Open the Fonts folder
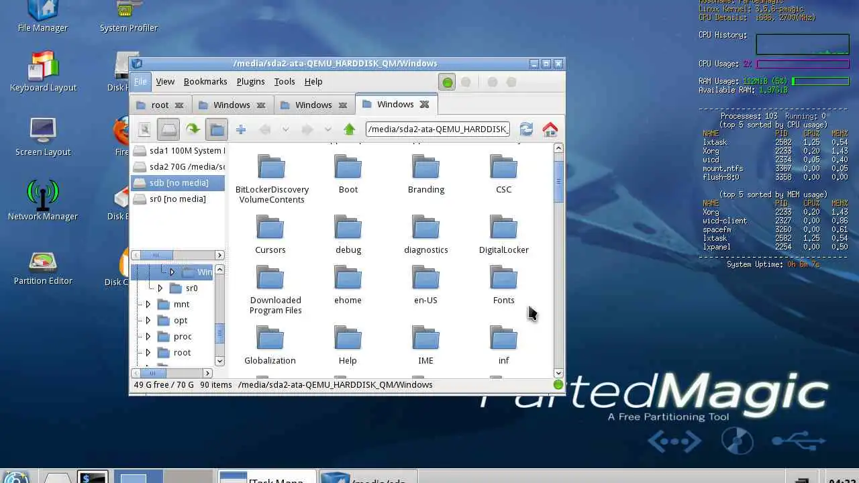This screenshot has height=483, width=859. click(x=503, y=285)
